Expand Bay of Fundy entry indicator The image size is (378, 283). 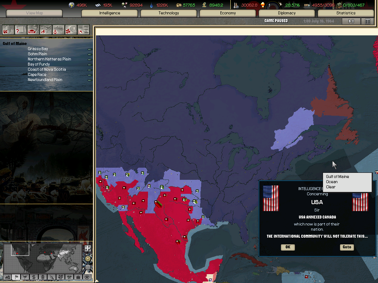pos(90,64)
